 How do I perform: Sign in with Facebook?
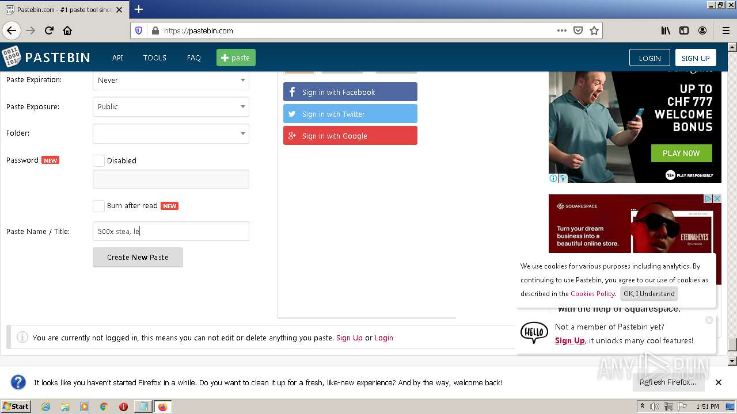350,92
